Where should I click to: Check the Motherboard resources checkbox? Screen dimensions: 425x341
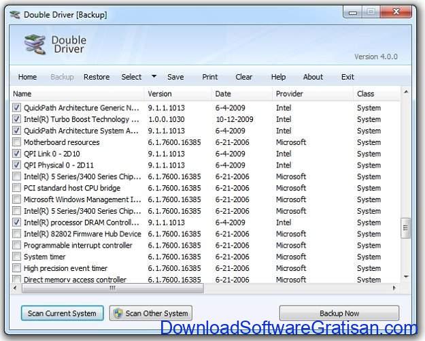click(x=16, y=142)
